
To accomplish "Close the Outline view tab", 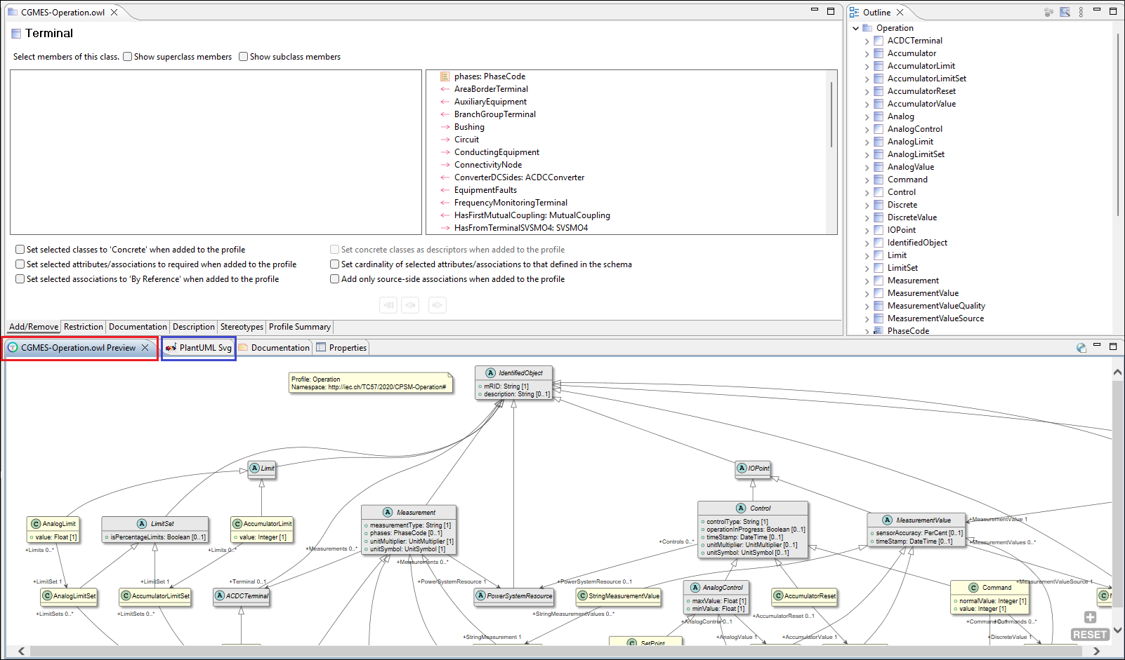I will tap(900, 12).
